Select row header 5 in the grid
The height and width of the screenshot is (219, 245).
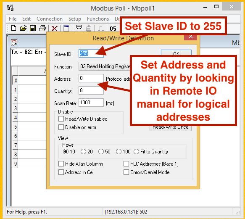pyautogui.click(x=15, y=127)
